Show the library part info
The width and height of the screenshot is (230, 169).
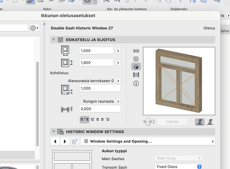coord(136,84)
